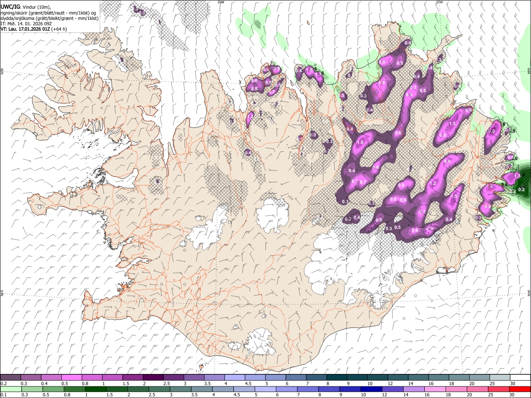531x398 pixels.
Task: Select the 2.5 dark purple snow-scale swatch
Action: tap(173, 377)
